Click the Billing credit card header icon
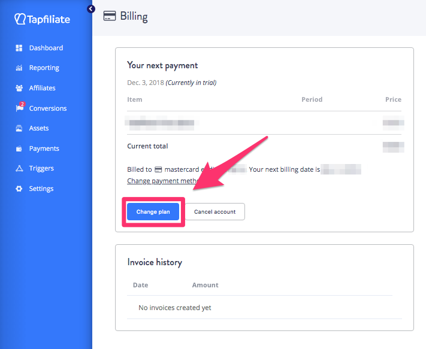 [x=110, y=16]
